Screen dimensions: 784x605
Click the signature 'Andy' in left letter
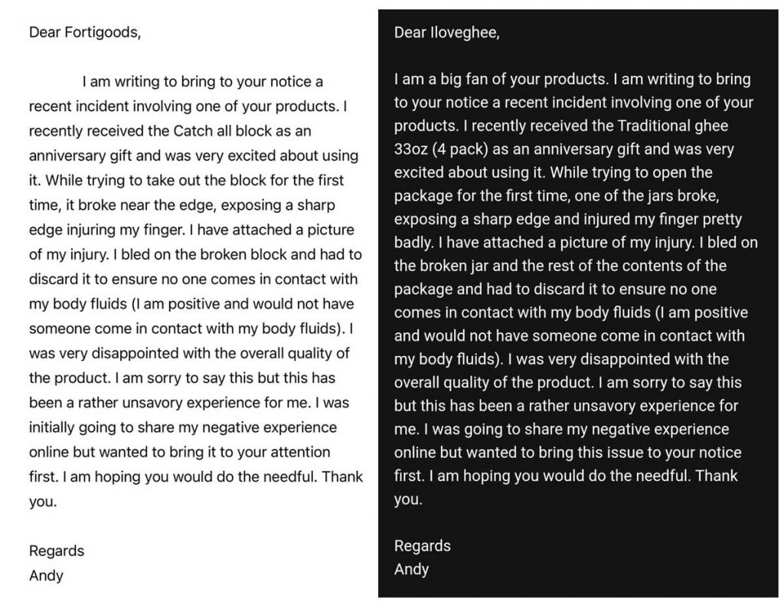[46, 576]
